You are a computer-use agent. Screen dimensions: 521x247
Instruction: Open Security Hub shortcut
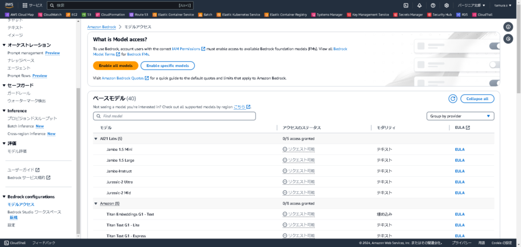(440, 15)
